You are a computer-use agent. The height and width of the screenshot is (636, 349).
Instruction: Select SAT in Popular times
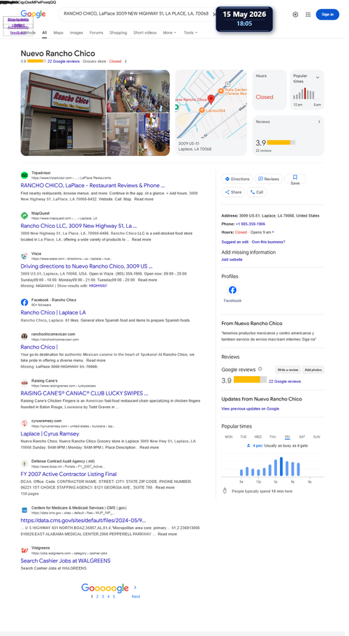(302, 437)
